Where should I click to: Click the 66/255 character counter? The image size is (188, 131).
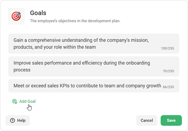[x=168, y=87]
